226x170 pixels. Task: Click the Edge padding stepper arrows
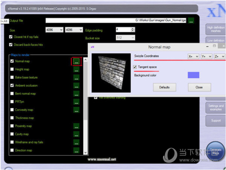(133, 29)
